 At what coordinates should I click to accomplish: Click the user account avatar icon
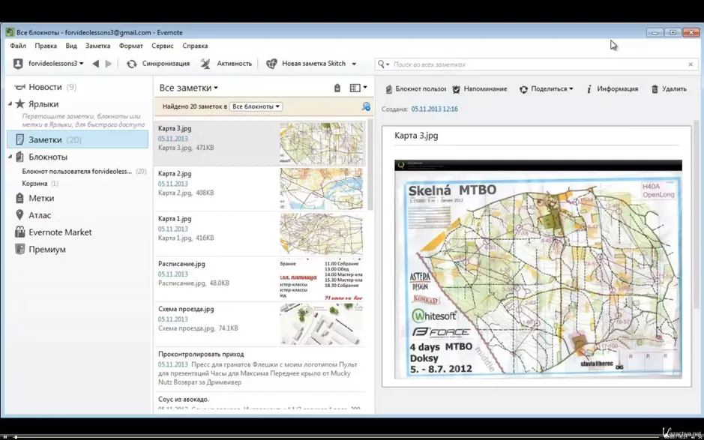pyautogui.click(x=18, y=64)
